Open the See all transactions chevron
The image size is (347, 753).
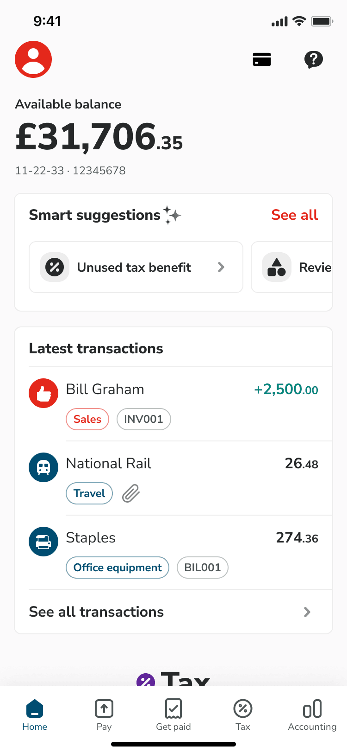pos(307,612)
